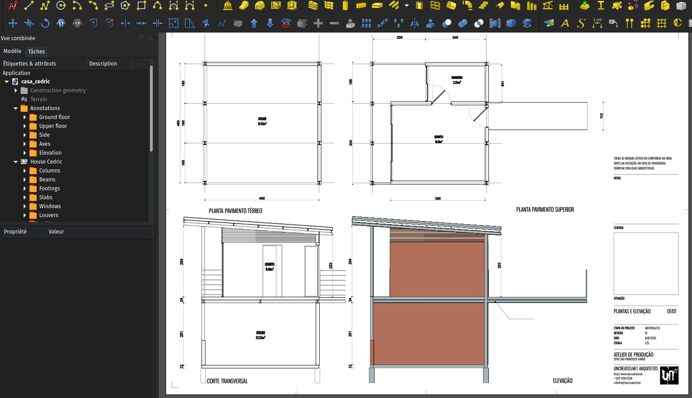The height and width of the screenshot is (398, 692).
Task: Select the Draft Dimension tool
Action: point(597,23)
